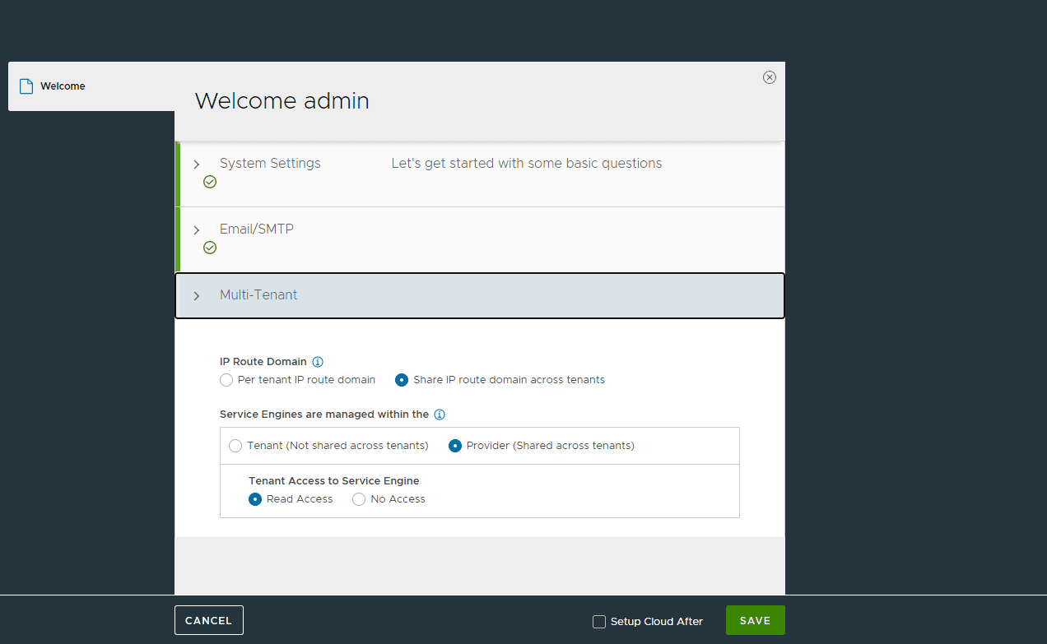This screenshot has height=644, width=1047.
Task: Enable Setup Cloud After checkbox
Action: click(x=599, y=622)
